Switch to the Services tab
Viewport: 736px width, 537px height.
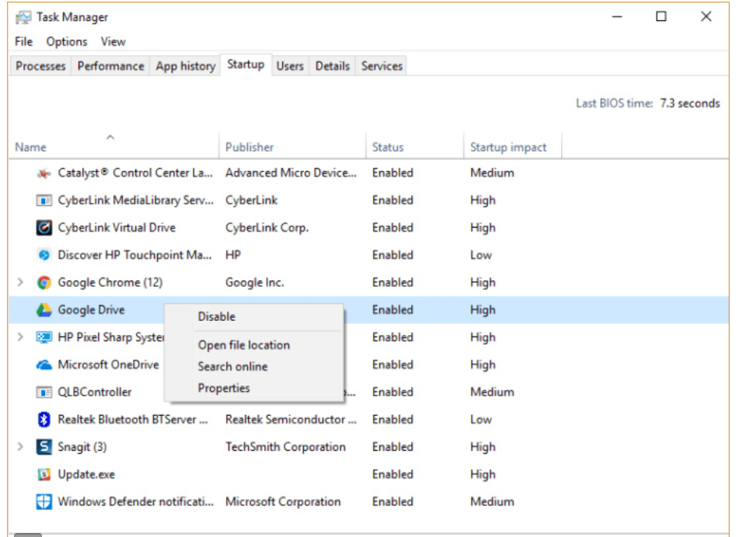point(382,66)
